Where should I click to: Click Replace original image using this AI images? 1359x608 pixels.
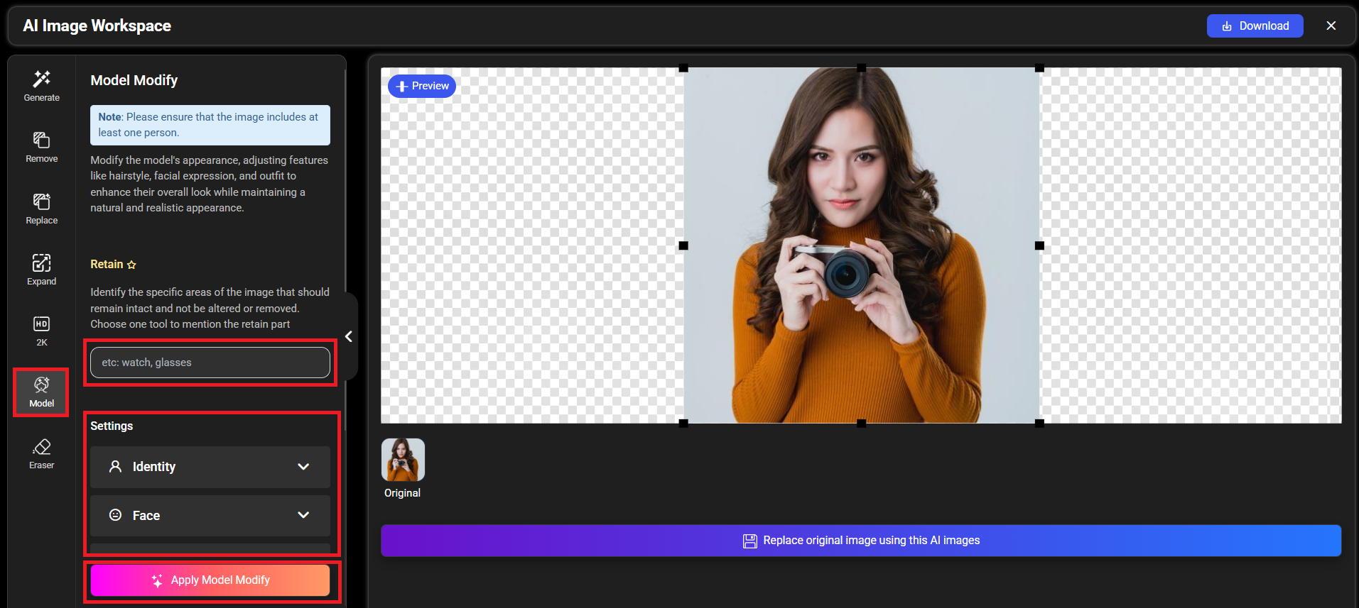861,541
